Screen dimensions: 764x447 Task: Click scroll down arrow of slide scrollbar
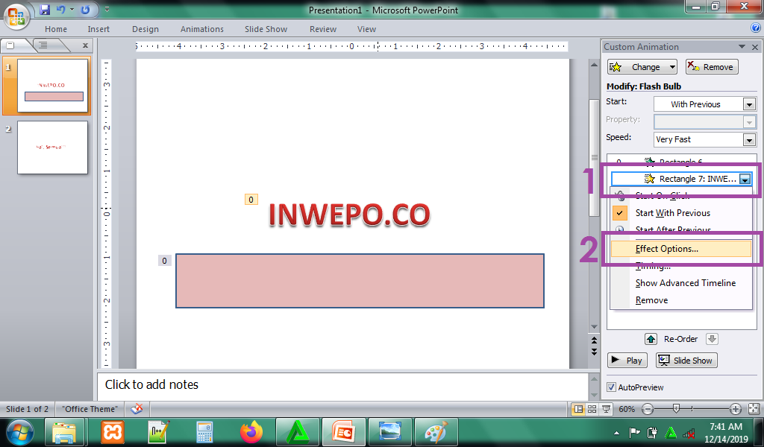click(594, 327)
